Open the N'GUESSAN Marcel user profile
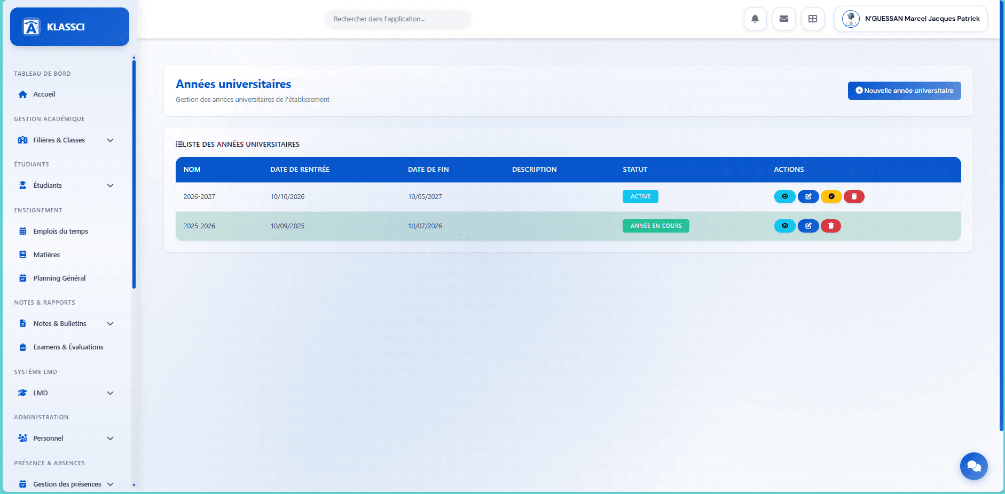 coord(910,19)
